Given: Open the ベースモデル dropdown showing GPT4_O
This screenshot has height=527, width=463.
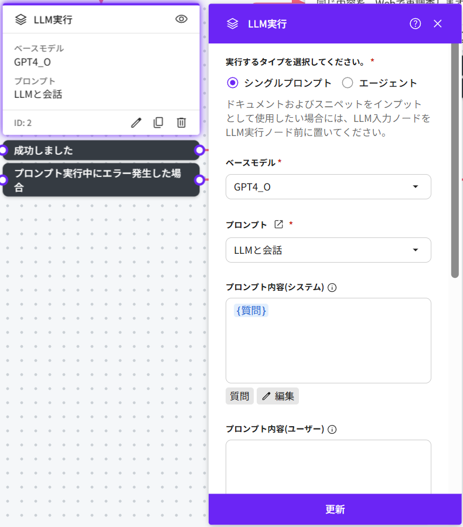Looking at the screenshot, I should pos(328,187).
